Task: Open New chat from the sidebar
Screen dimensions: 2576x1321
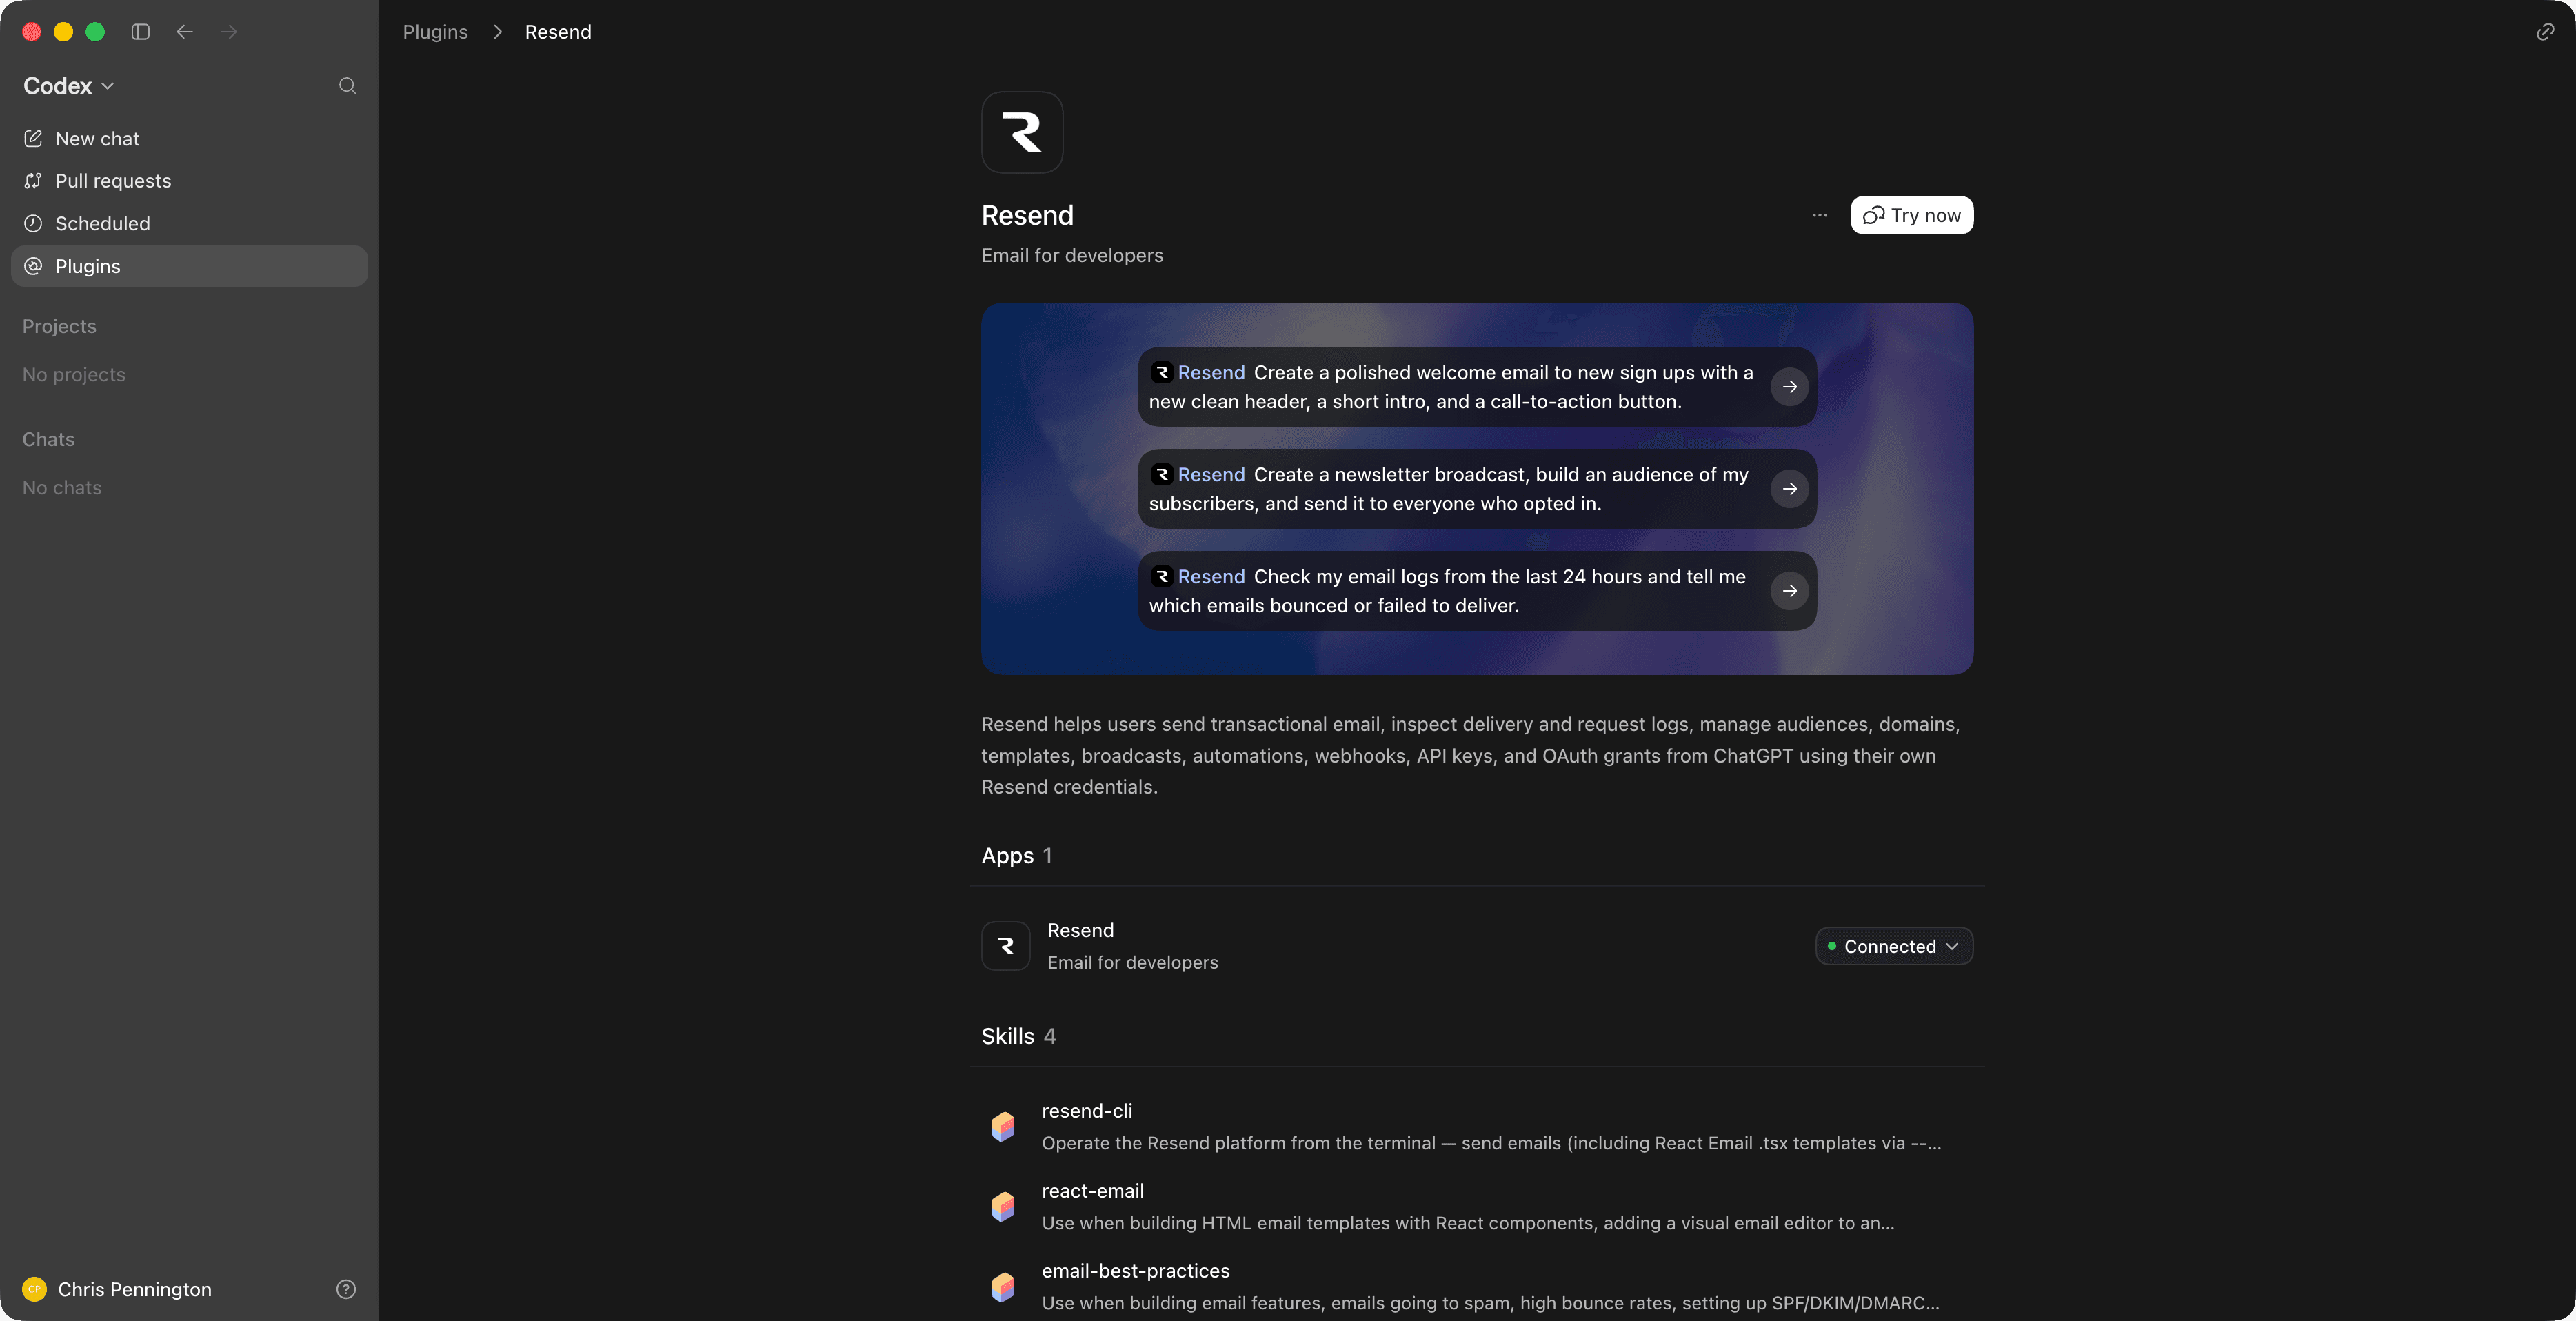Action: pos(189,139)
